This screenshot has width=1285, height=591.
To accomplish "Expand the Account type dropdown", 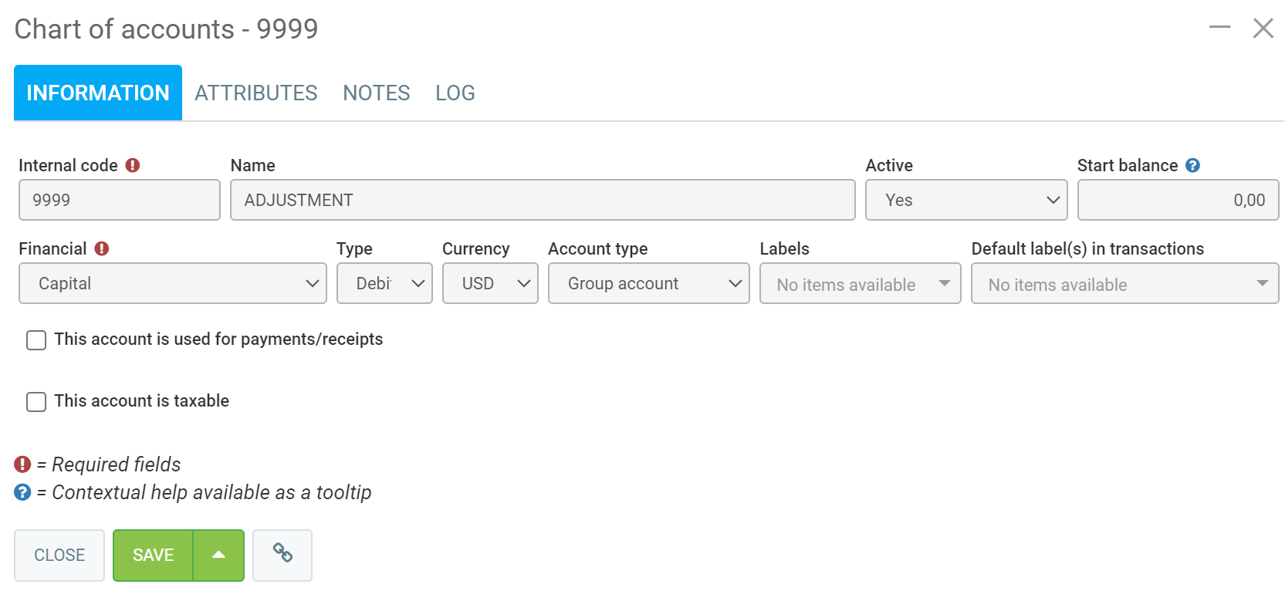I will coord(648,283).
